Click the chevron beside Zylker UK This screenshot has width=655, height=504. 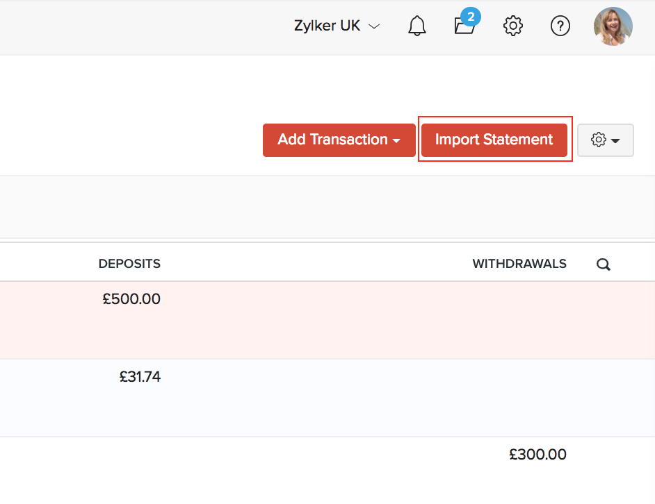[374, 27]
